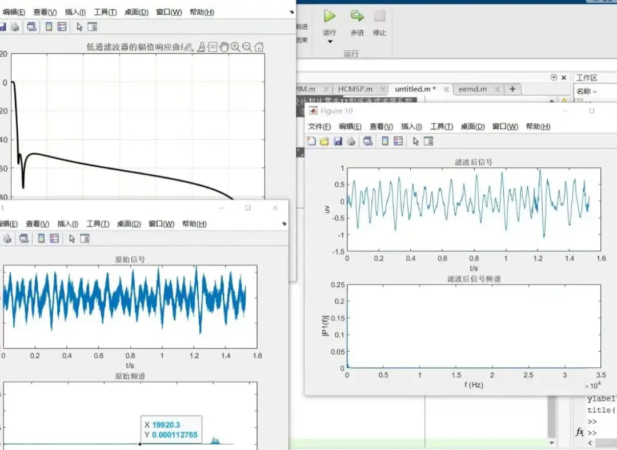
Task: Click Save icon in Figure 10 toolbar
Action: [338, 141]
